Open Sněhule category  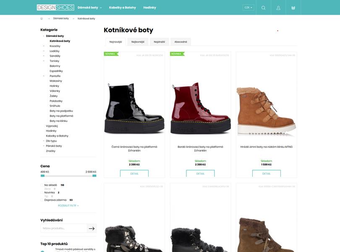point(55,106)
